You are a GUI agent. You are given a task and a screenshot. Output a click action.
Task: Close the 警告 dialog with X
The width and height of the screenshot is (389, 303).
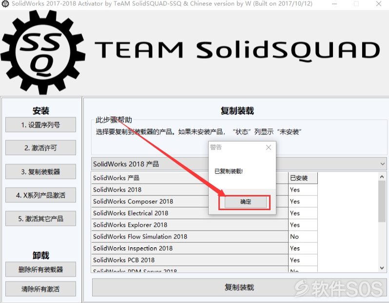[x=269, y=148]
